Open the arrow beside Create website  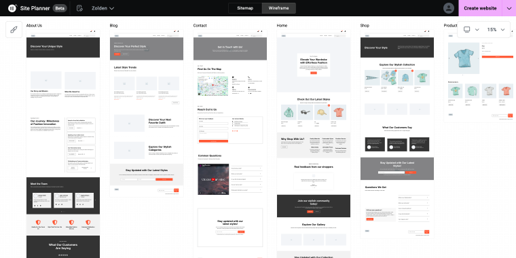click(x=509, y=8)
